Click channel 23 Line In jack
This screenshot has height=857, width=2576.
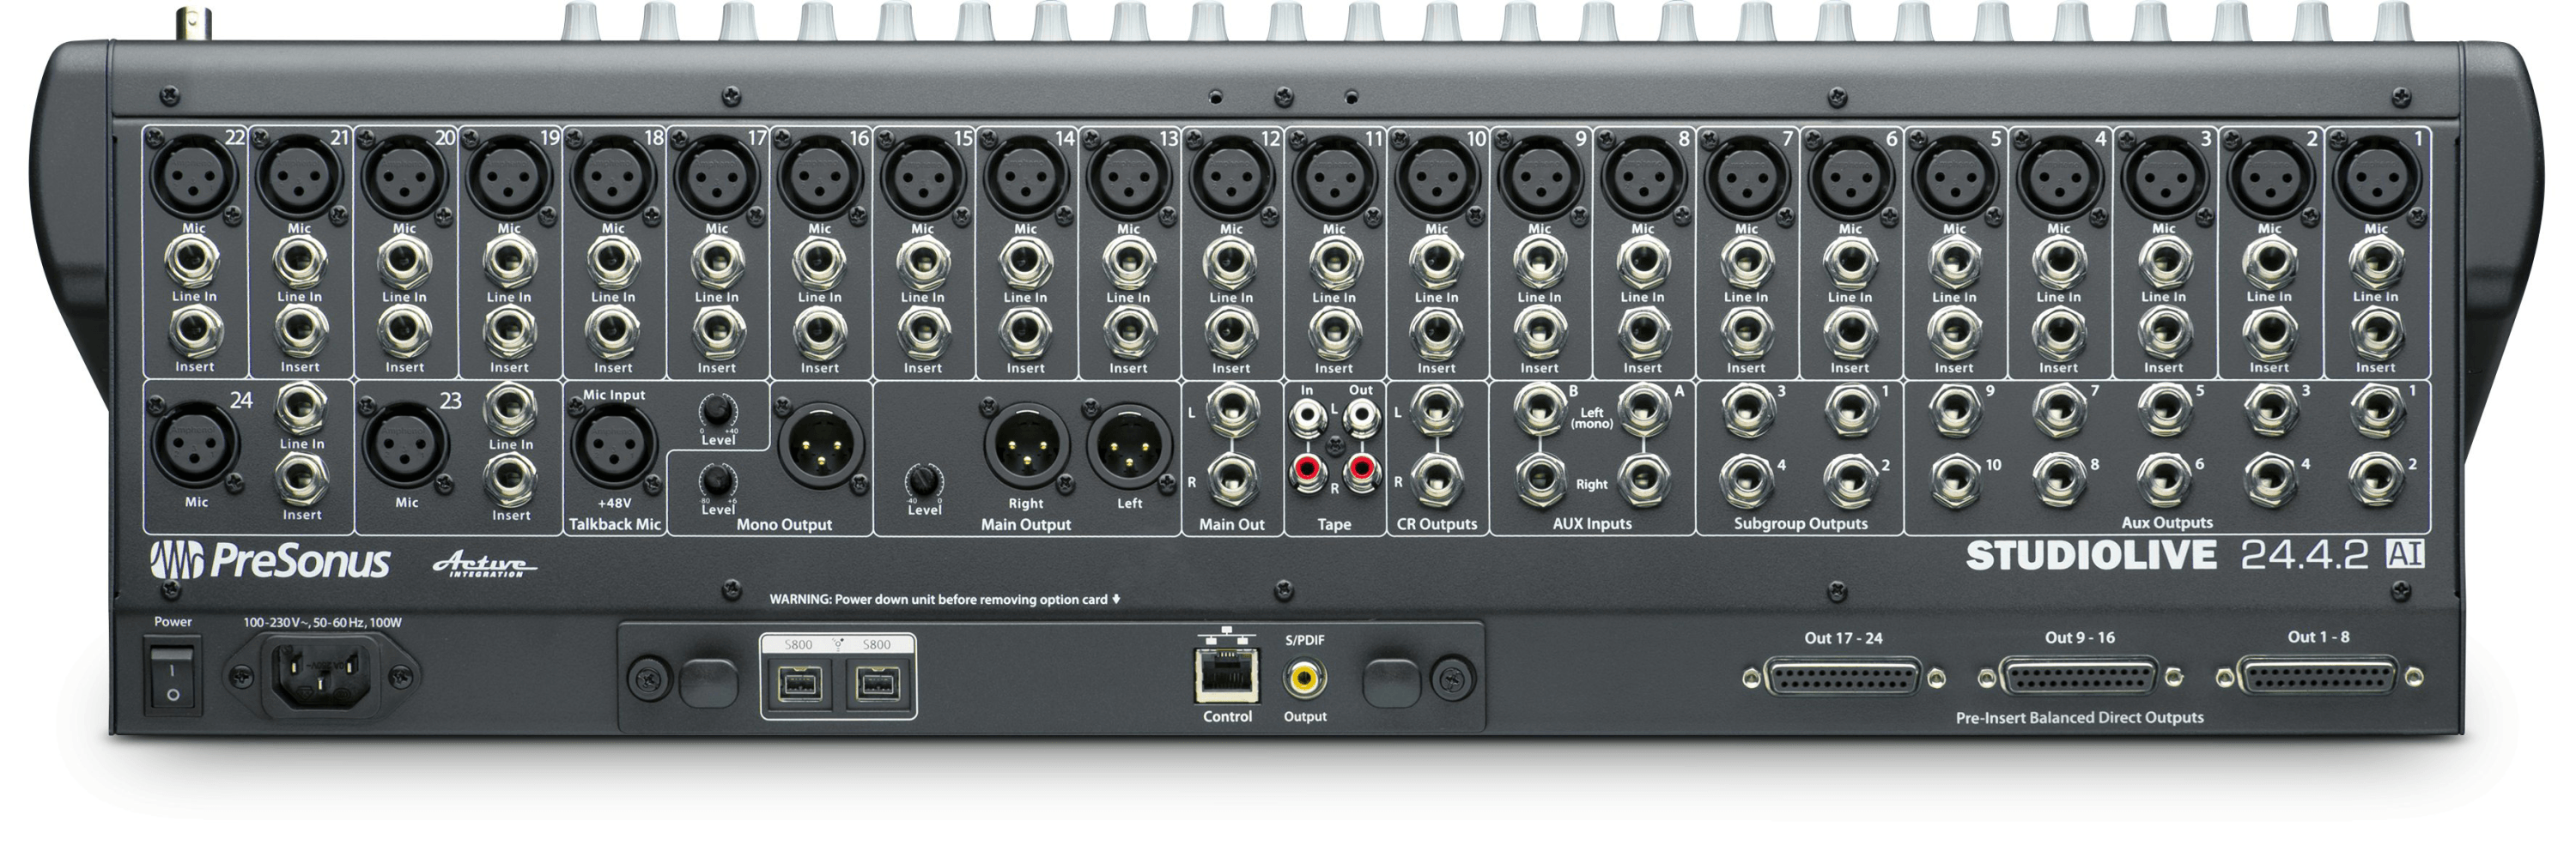pyautogui.click(x=510, y=408)
